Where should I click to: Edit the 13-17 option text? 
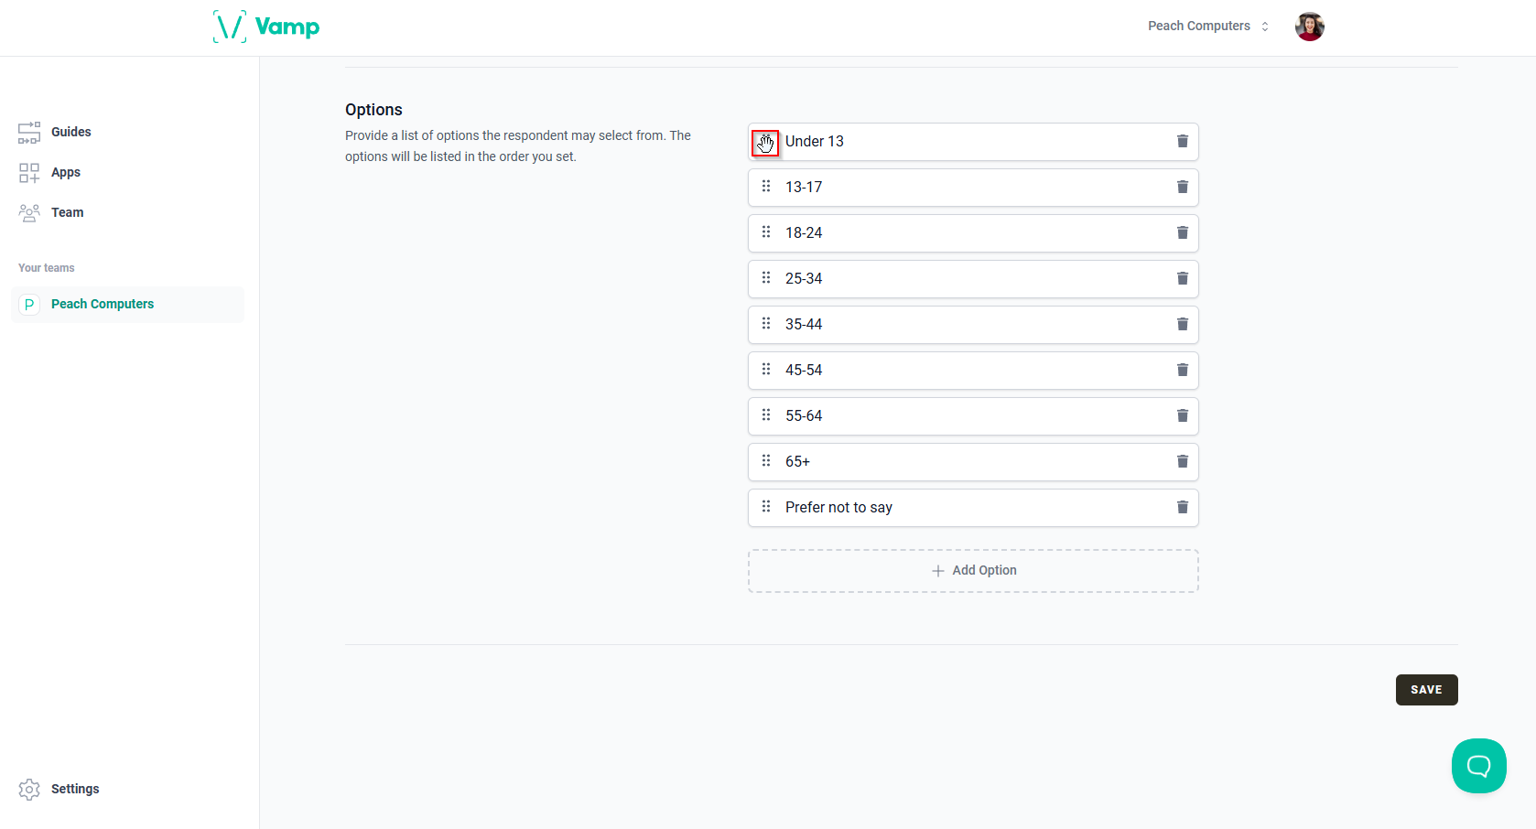975,188
